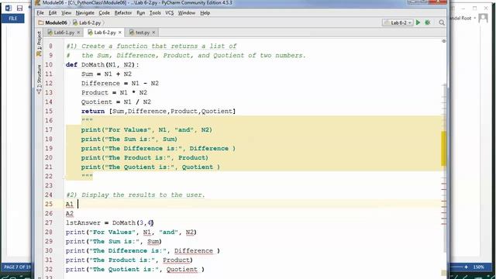Open the View menu
496x279 pixels.
pos(66,13)
